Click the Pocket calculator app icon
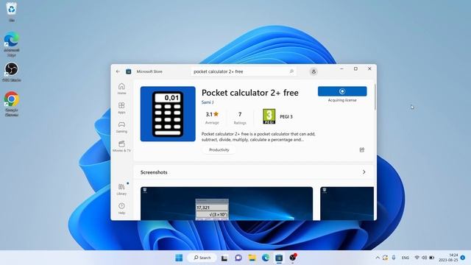 (168, 114)
